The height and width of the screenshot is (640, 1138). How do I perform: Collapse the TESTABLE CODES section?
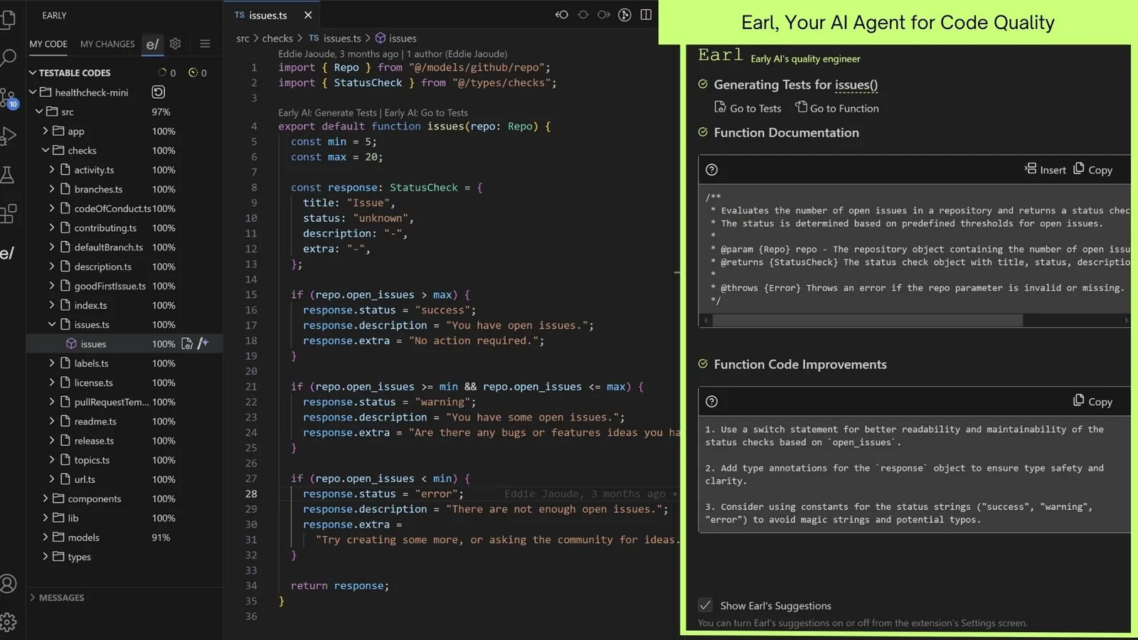(x=32, y=73)
